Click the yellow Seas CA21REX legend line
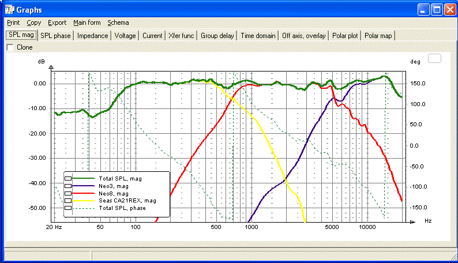Viewport: 458px width, 263px height. click(x=83, y=201)
